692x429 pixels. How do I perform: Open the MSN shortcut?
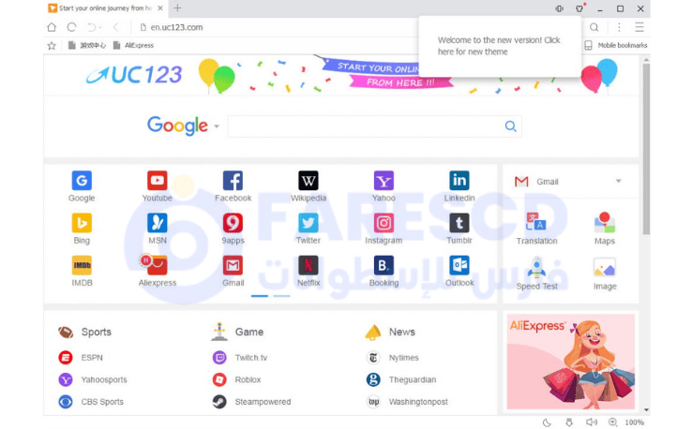(x=158, y=223)
